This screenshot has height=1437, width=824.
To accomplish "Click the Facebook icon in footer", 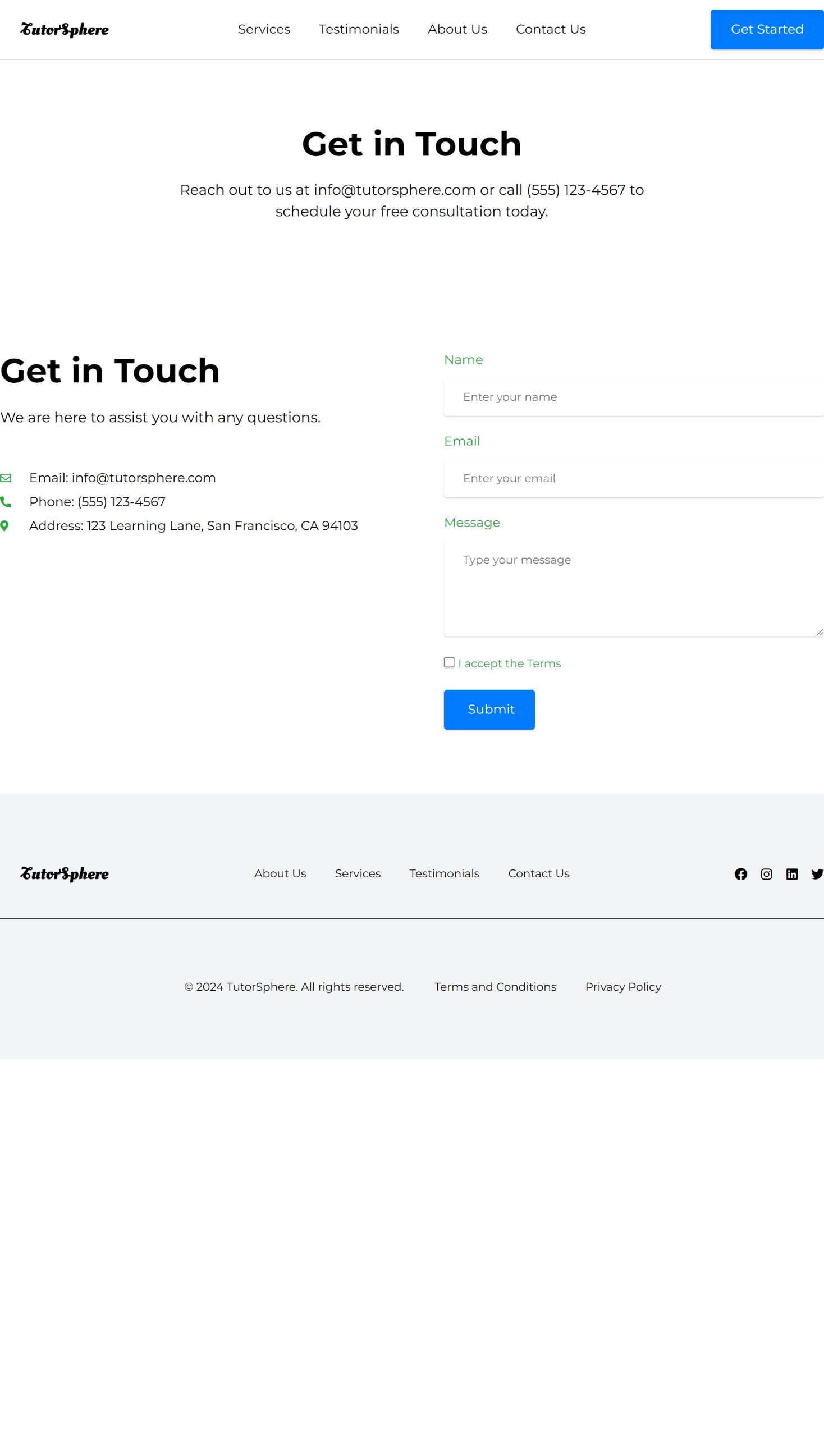I will pos(740,874).
